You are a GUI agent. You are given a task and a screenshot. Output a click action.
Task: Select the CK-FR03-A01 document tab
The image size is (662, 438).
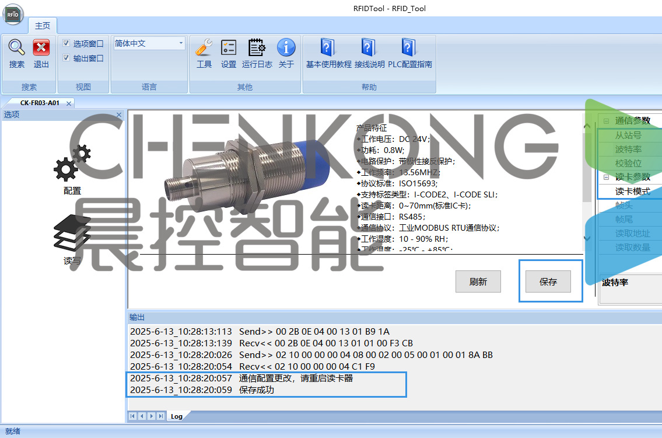pyautogui.click(x=40, y=103)
